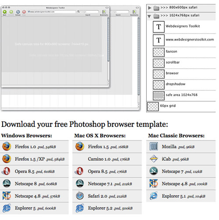Click the Safari 2.0 compass icon

pos(80,196)
